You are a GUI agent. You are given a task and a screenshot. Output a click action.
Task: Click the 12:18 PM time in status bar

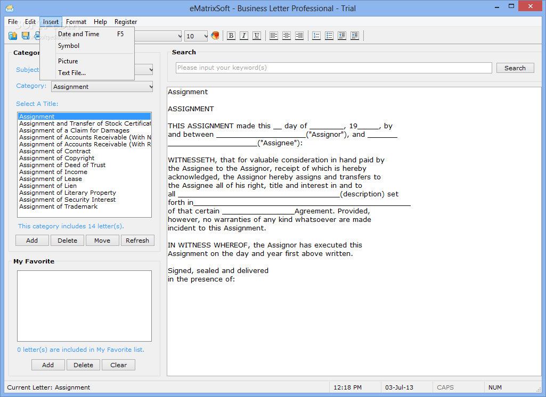point(347,387)
